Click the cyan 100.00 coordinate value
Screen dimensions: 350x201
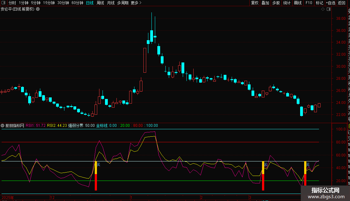pyautogui.click(x=152, y=126)
